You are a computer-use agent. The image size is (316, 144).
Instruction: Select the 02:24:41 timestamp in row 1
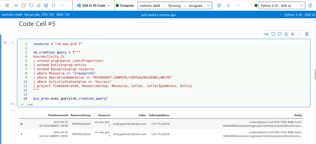coord(53,134)
